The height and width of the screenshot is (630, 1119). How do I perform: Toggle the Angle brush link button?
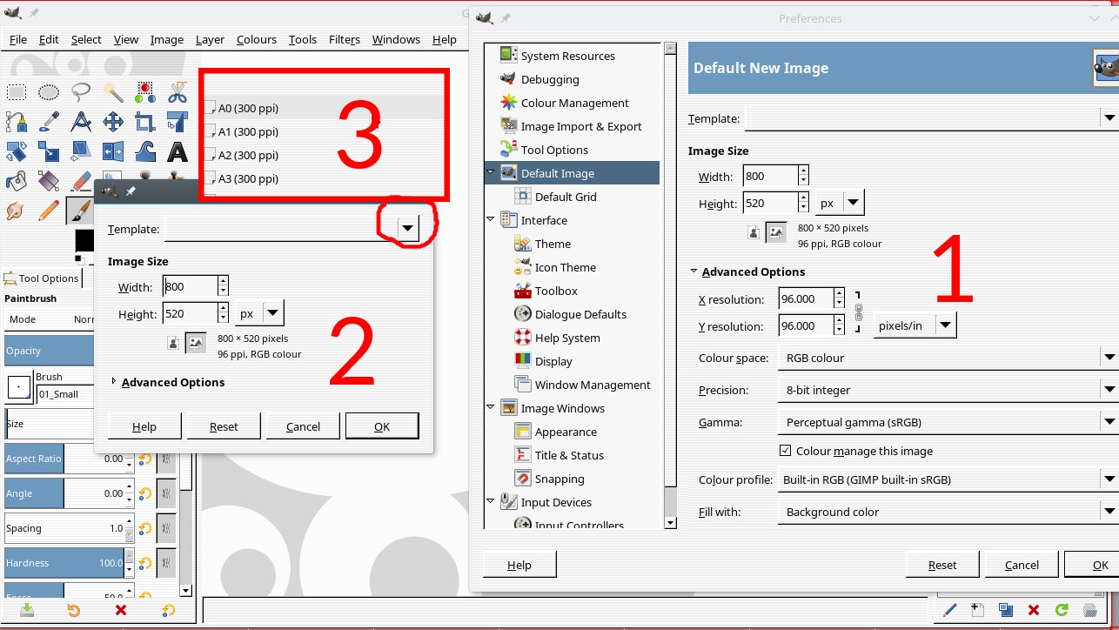coord(166,493)
